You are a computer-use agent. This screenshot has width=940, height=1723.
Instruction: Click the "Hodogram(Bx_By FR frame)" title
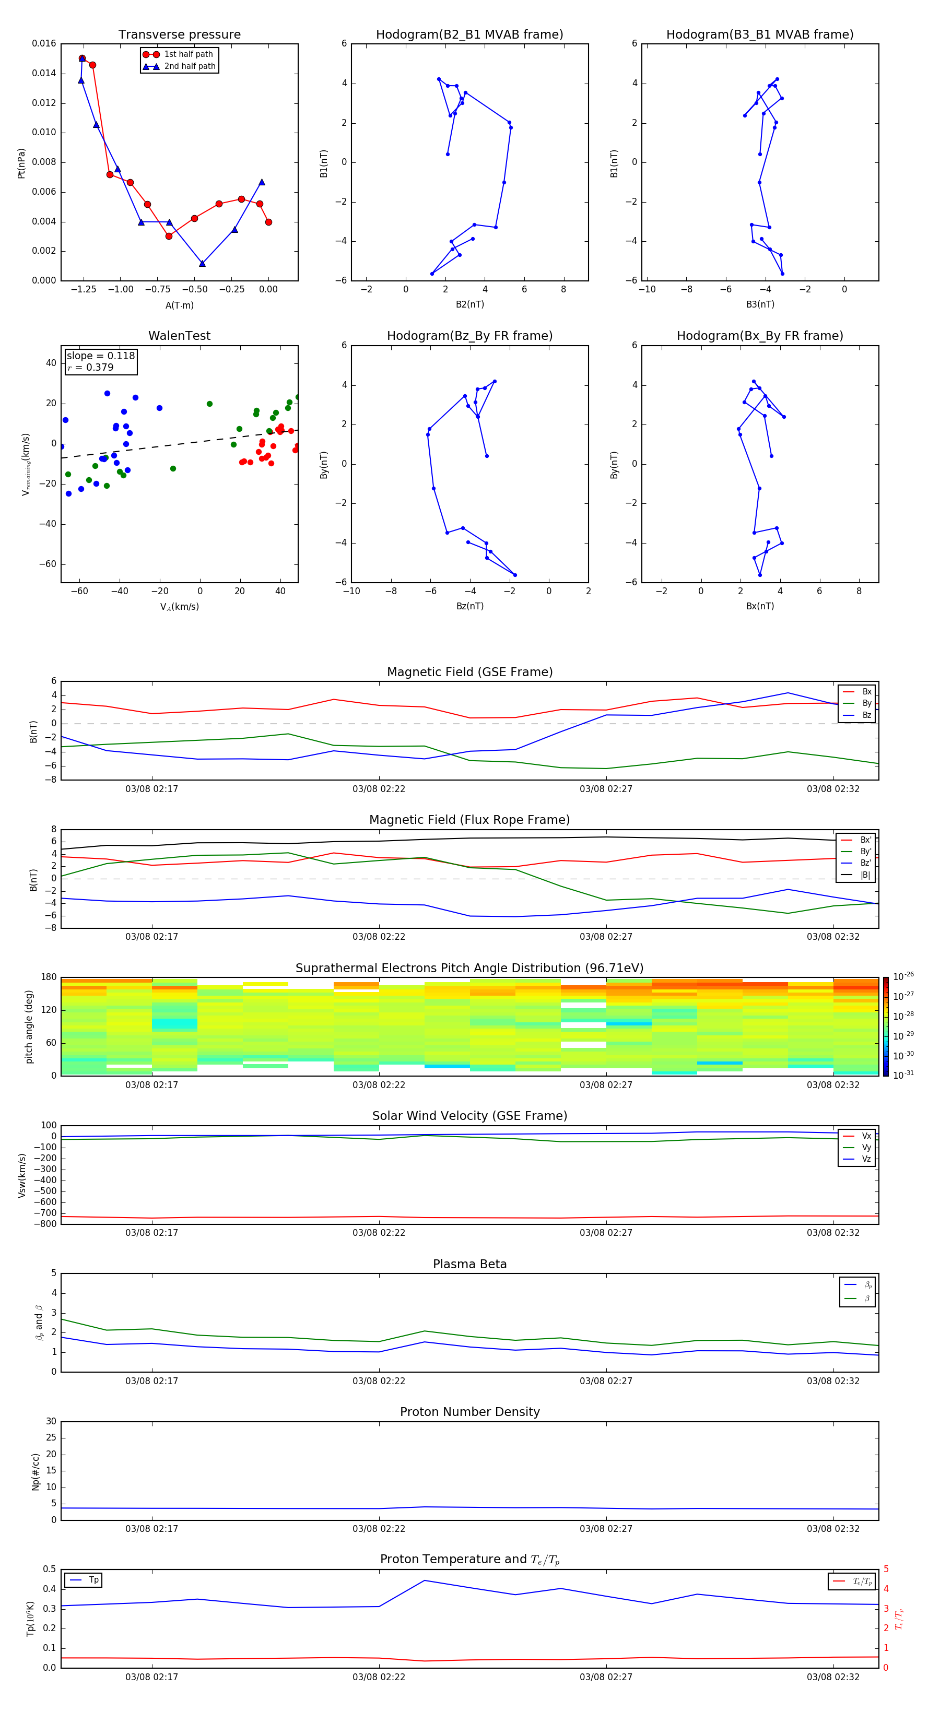pos(760,336)
